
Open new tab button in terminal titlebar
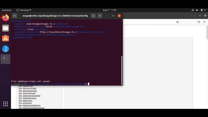click(x=15, y=16)
